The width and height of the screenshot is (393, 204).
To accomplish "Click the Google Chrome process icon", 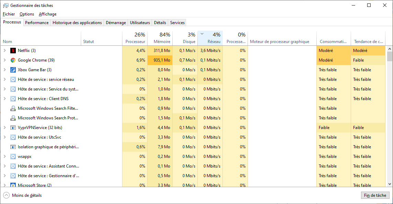I will [x=13, y=60].
